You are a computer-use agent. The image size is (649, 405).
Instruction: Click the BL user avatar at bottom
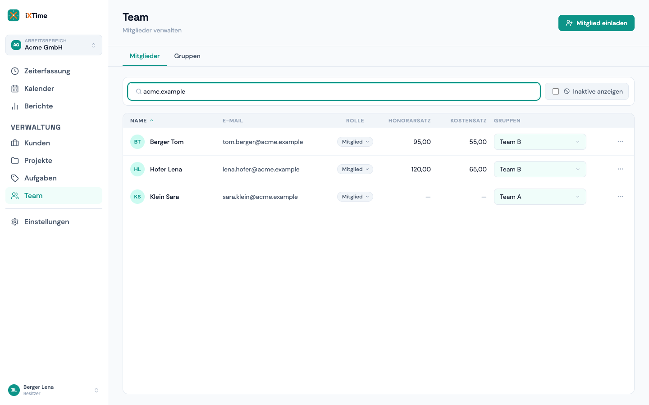14,390
